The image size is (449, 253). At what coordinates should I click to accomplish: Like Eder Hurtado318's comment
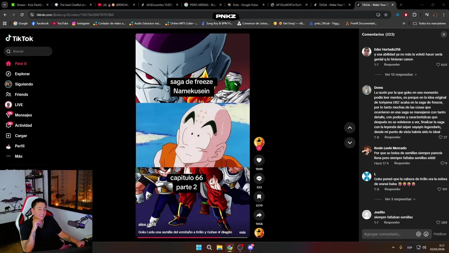(438, 65)
